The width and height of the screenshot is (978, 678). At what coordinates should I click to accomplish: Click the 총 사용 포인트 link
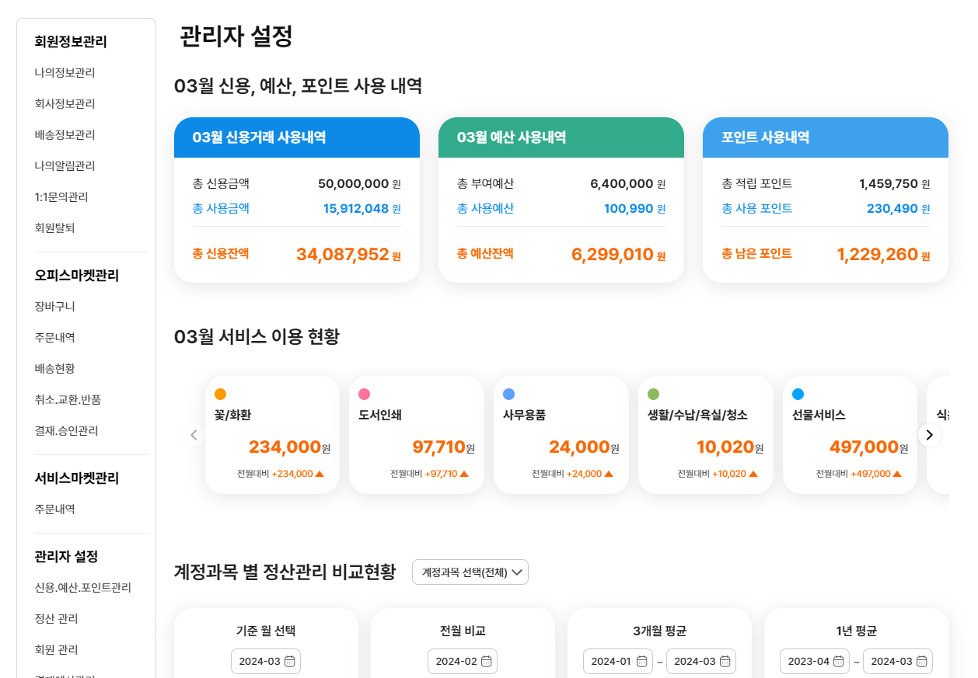(x=756, y=208)
